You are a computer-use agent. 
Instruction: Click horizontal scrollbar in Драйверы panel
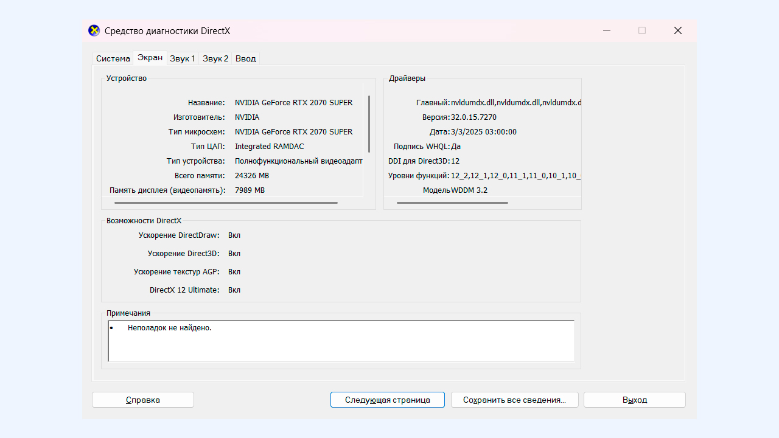[x=452, y=203]
